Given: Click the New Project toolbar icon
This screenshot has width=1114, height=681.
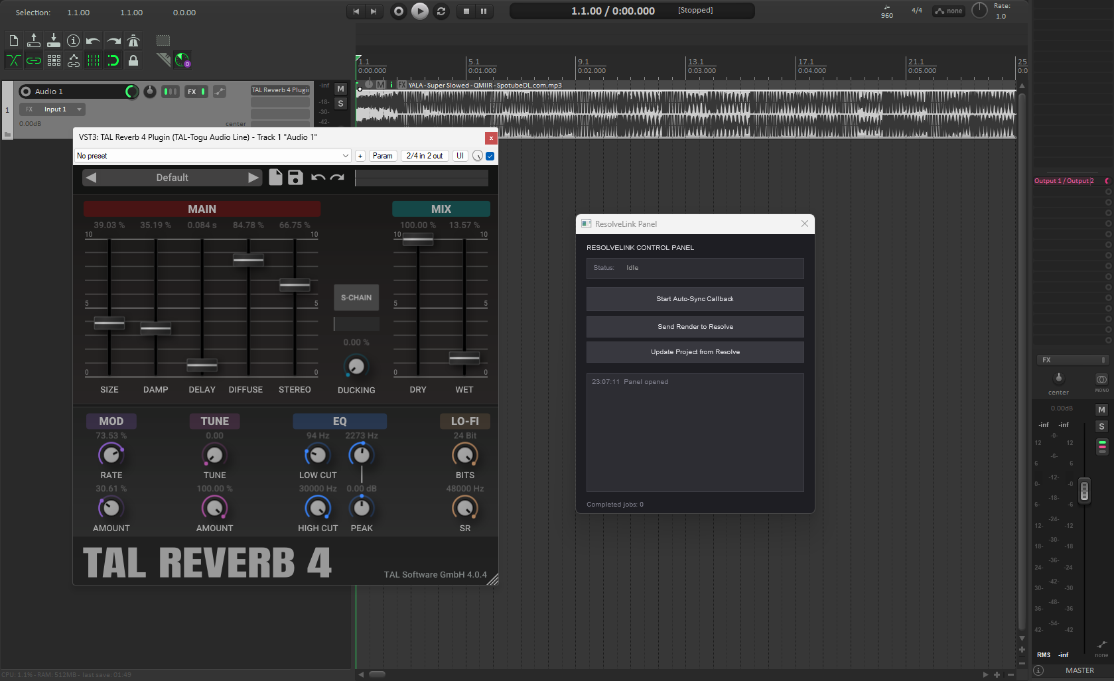Looking at the screenshot, I should (x=13, y=40).
